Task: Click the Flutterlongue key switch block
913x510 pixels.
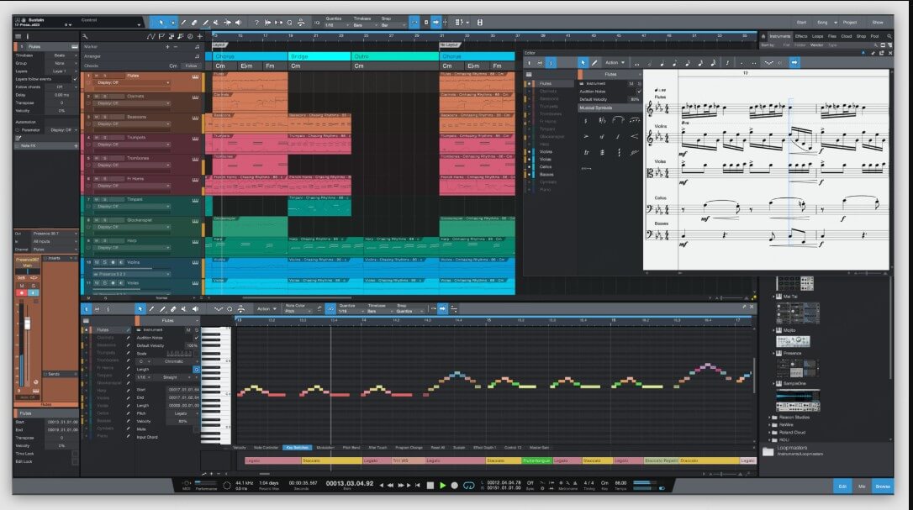Action: 536,460
